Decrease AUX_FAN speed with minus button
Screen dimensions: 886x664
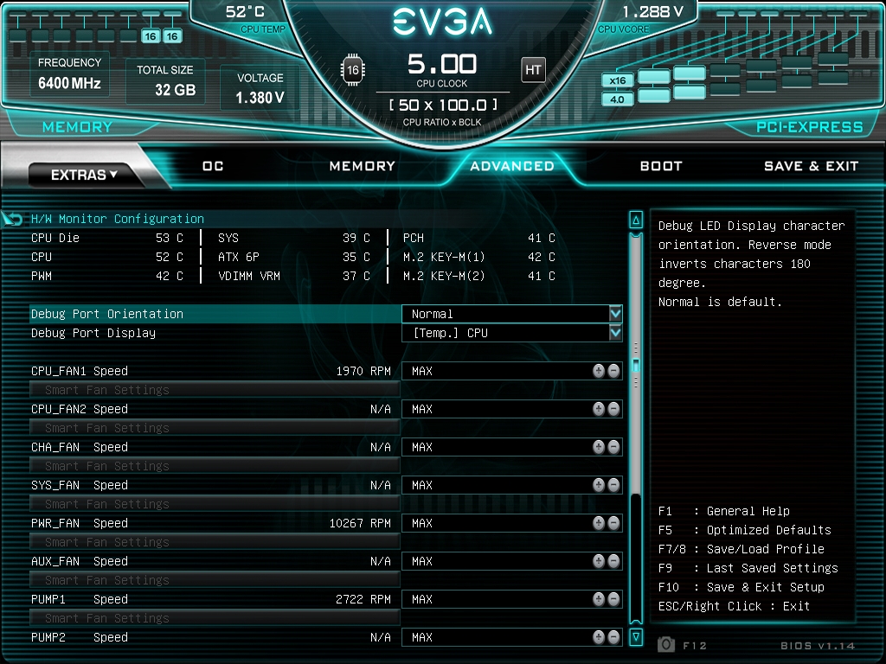pos(613,561)
